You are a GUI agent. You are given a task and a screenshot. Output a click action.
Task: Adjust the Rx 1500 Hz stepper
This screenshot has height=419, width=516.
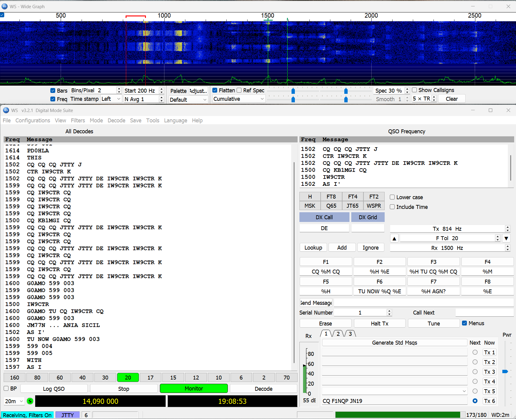(508, 248)
